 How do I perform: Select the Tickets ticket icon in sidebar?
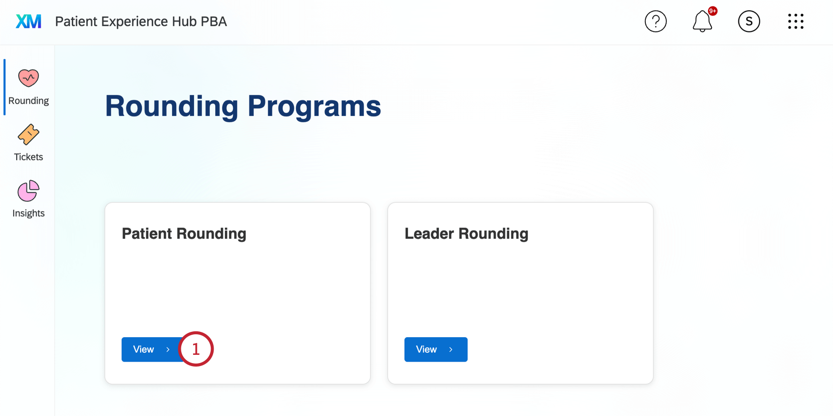click(28, 134)
